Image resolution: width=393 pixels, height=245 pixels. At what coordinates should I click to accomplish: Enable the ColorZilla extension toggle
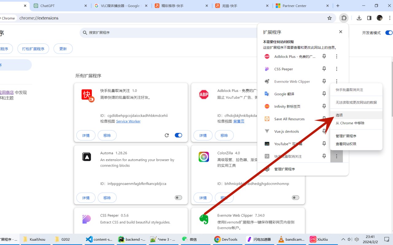click(295, 198)
